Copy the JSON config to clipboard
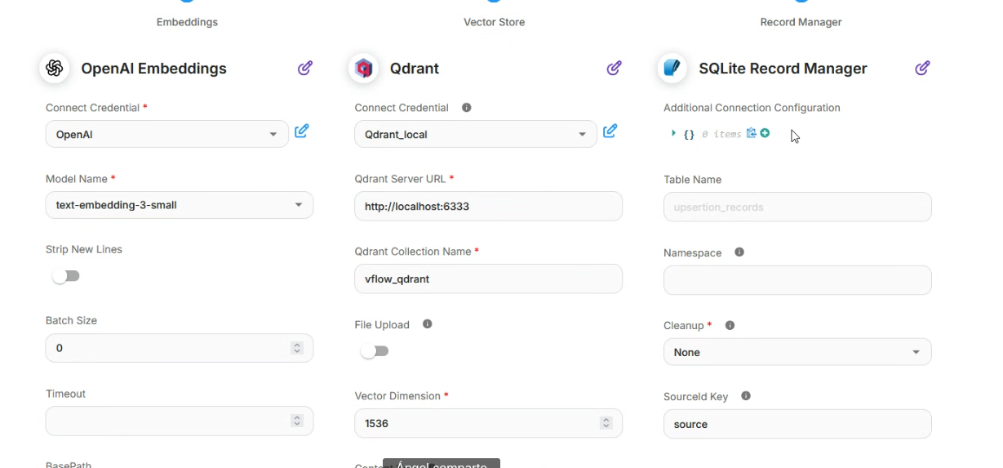 [x=752, y=133]
